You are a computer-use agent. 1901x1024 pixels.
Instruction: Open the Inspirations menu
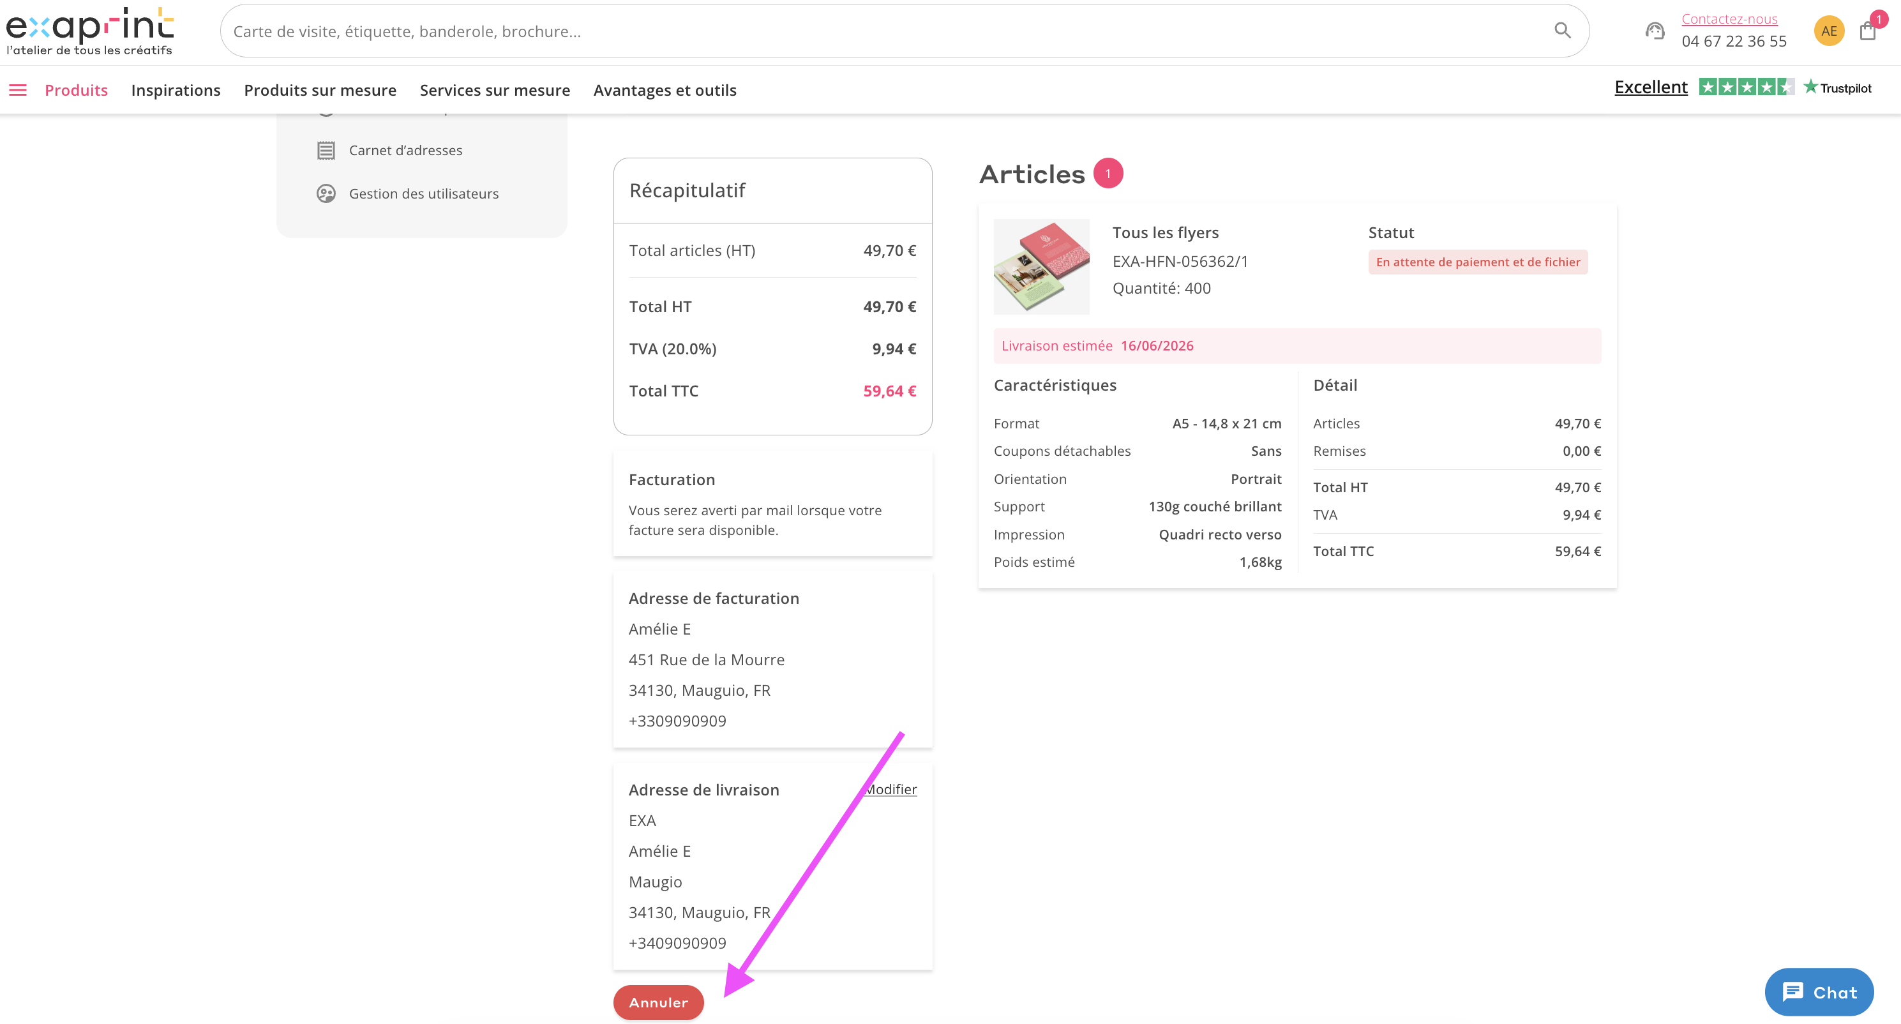176,90
